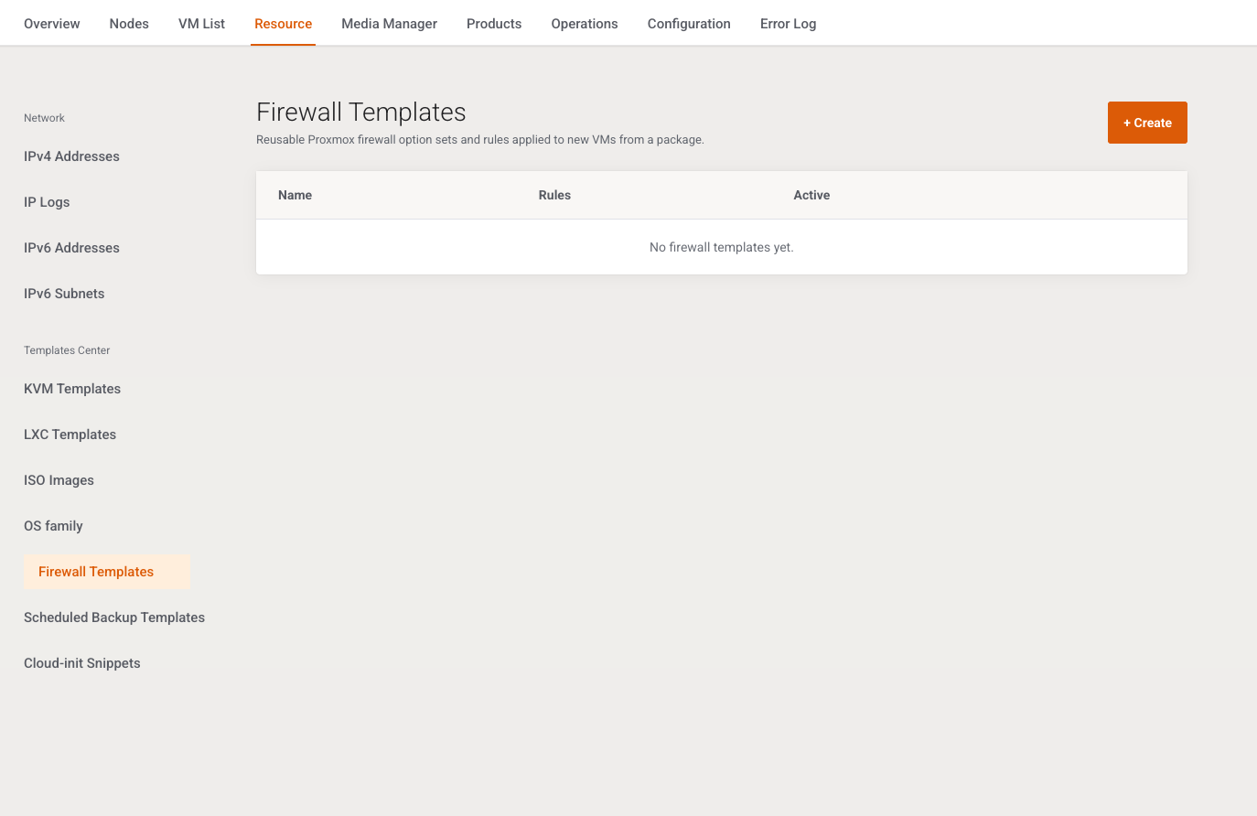Open the Media Manager tab
The image size is (1257, 816).
(390, 24)
